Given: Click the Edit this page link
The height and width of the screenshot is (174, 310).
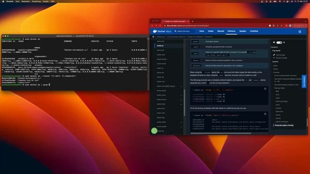Looking at the screenshot, I should pyautogui.click(x=280, y=55).
